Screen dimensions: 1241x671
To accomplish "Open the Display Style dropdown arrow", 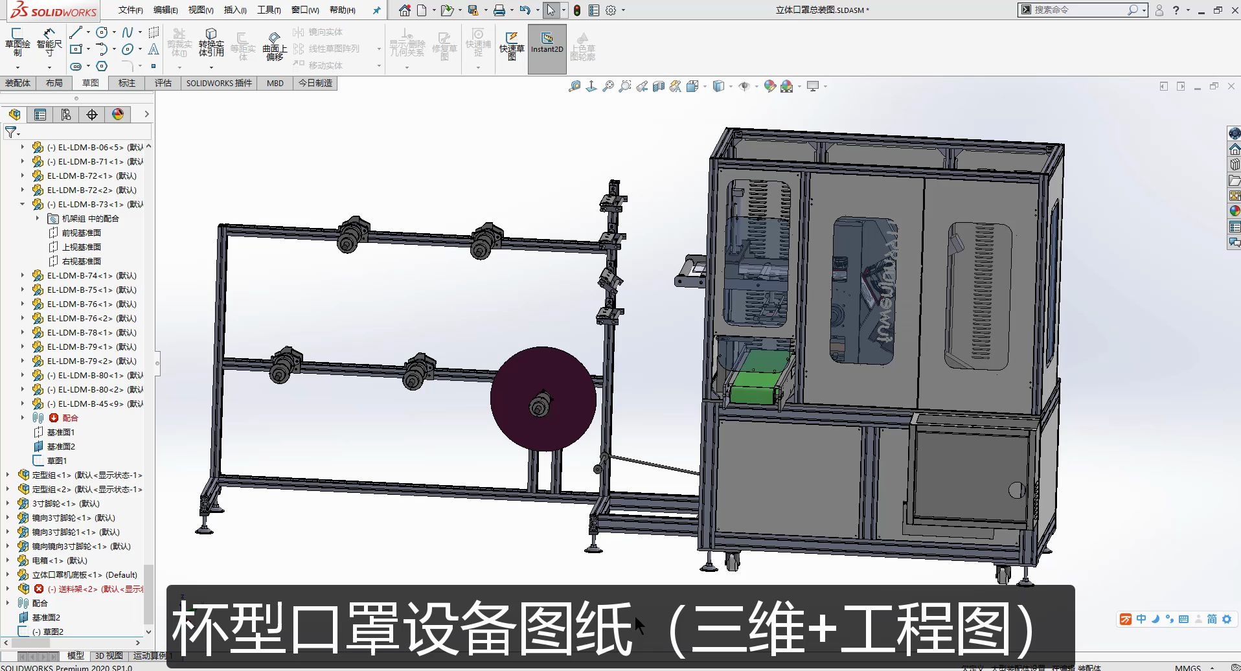I will [731, 86].
